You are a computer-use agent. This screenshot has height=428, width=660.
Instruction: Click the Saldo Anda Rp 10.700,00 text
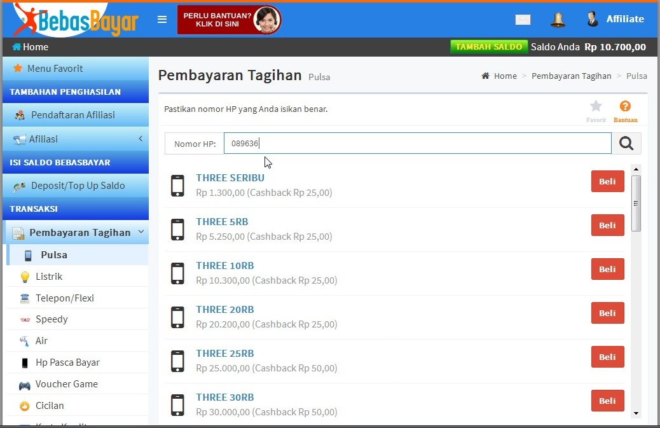tap(588, 46)
